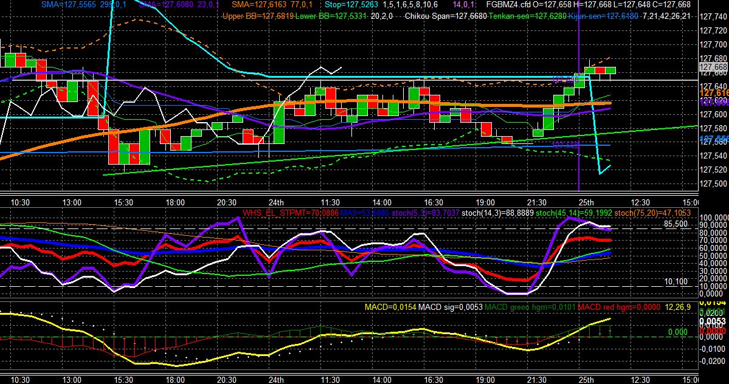The image size is (729, 384).
Task: Click the '127,740' price axis label
Action: (713, 17)
